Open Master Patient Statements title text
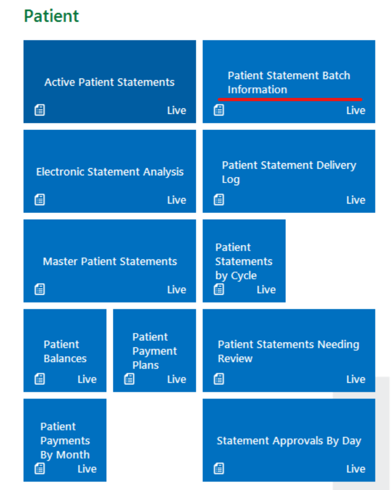 (110, 262)
